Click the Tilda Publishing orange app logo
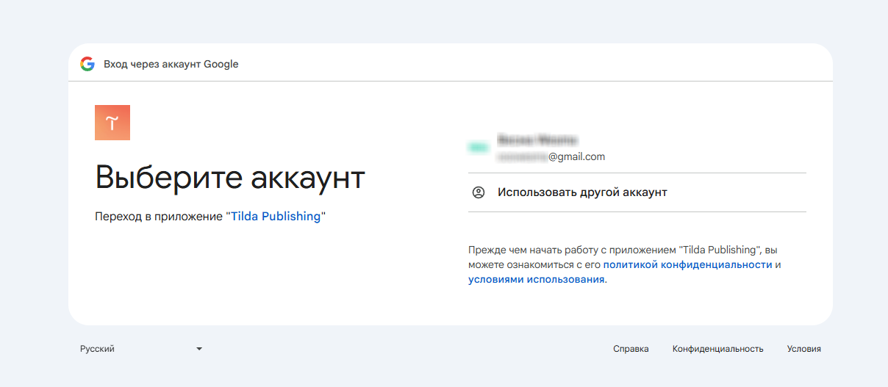 112,123
